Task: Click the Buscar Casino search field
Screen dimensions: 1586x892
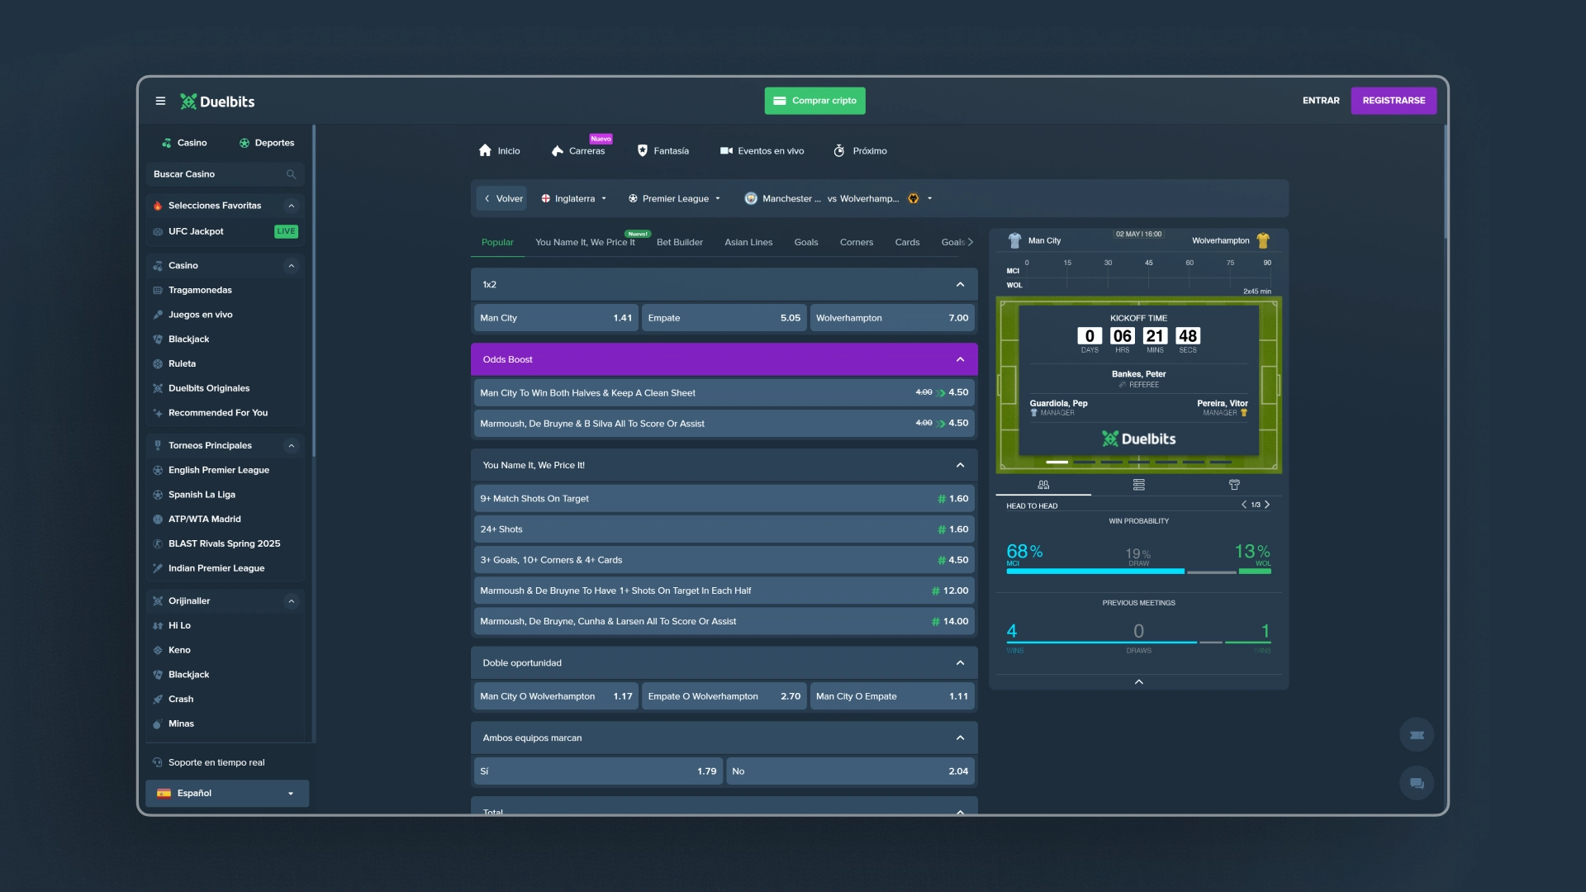Action: [x=225, y=174]
